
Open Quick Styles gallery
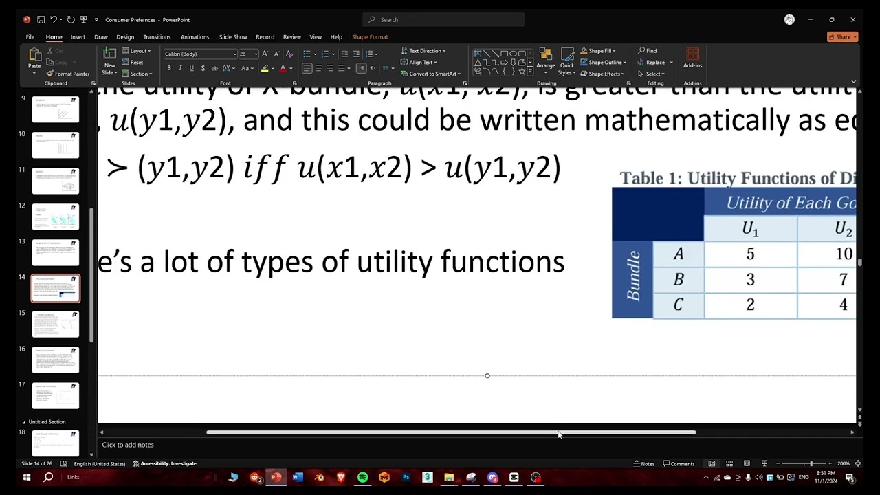click(x=567, y=61)
